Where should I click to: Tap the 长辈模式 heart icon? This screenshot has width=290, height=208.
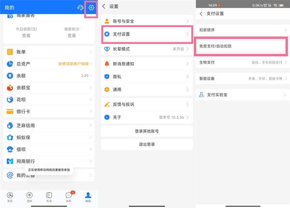tap(107, 49)
